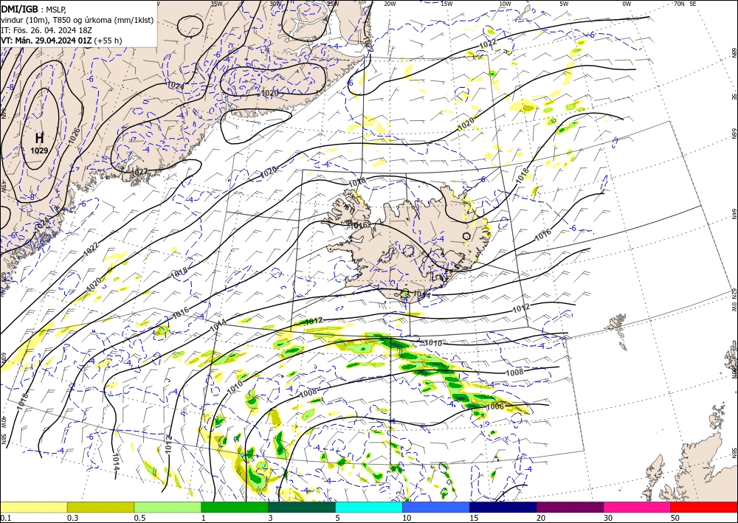This screenshot has height=523, width=738.
Task: Click the olive 0.3 legend swatch
Action: click(x=100, y=508)
